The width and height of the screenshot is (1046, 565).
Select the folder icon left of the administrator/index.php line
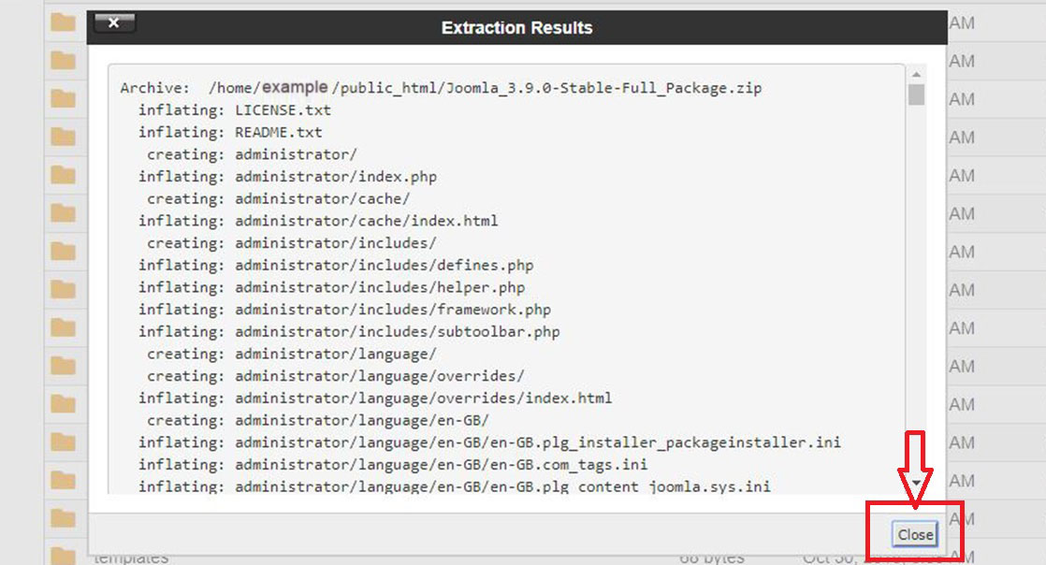coord(63,175)
